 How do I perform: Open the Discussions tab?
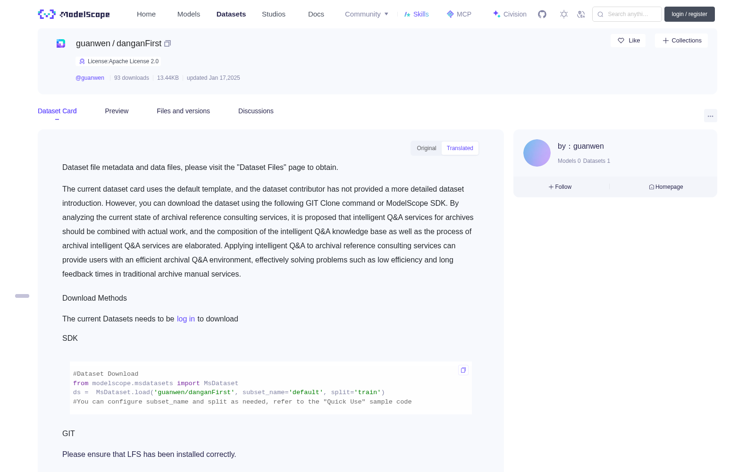(x=256, y=111)
